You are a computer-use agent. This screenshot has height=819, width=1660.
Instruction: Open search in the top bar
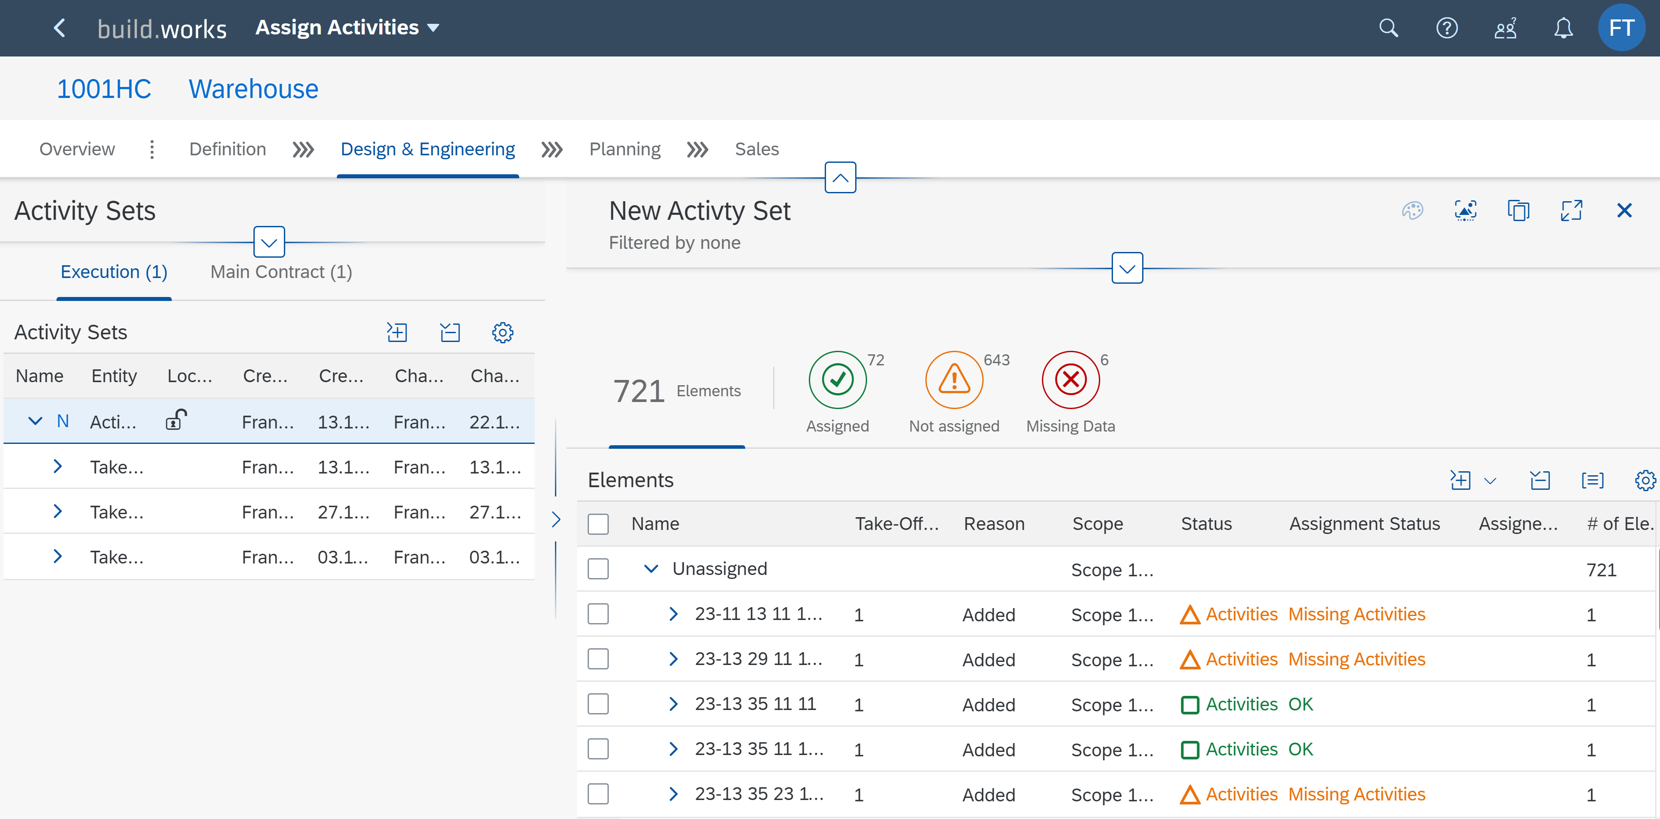pyautogui.click(x=1388, y=28)
